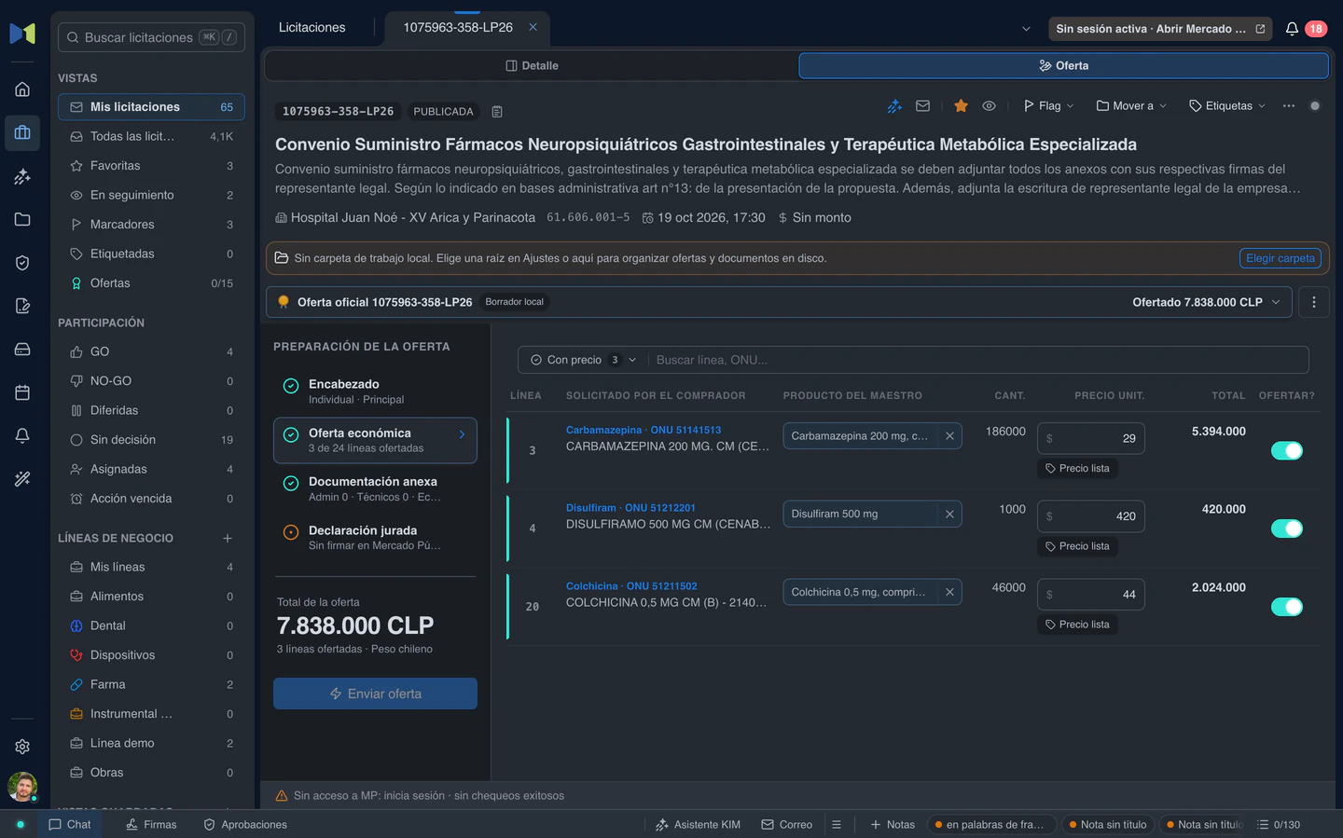The image size is (1343, 838).
Task: Open the Flag dropdown
Action: pyautogui.click(x=1048, y=106)
